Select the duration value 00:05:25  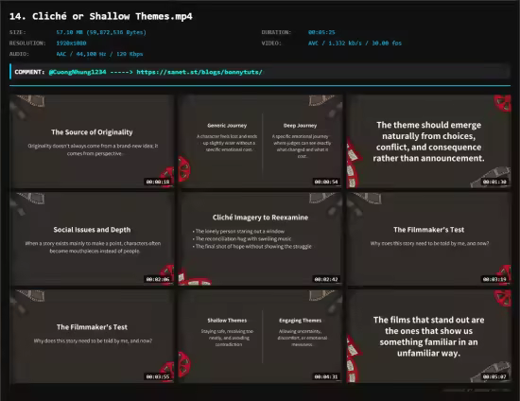(321, 32)
